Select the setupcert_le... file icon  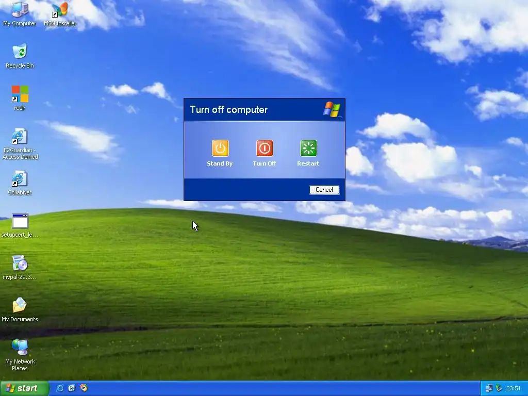(x=20, y=226)
